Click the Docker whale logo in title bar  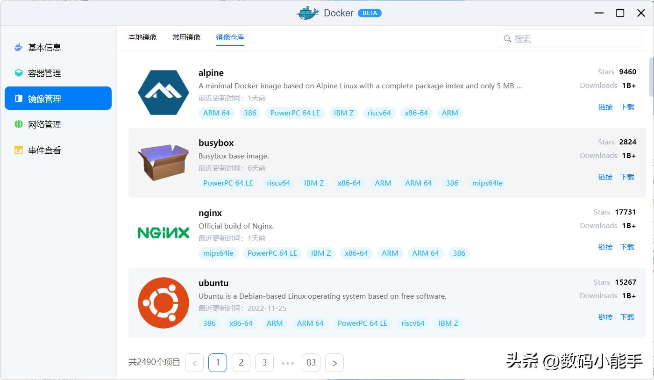[x=307, y=13]
